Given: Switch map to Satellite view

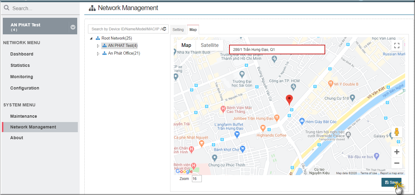Looking at the screenshot, I should 209,45.
